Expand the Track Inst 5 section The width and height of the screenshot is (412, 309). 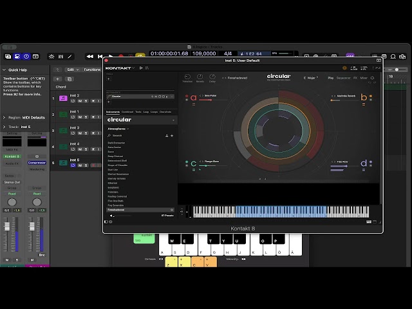[x=5, y=127]
